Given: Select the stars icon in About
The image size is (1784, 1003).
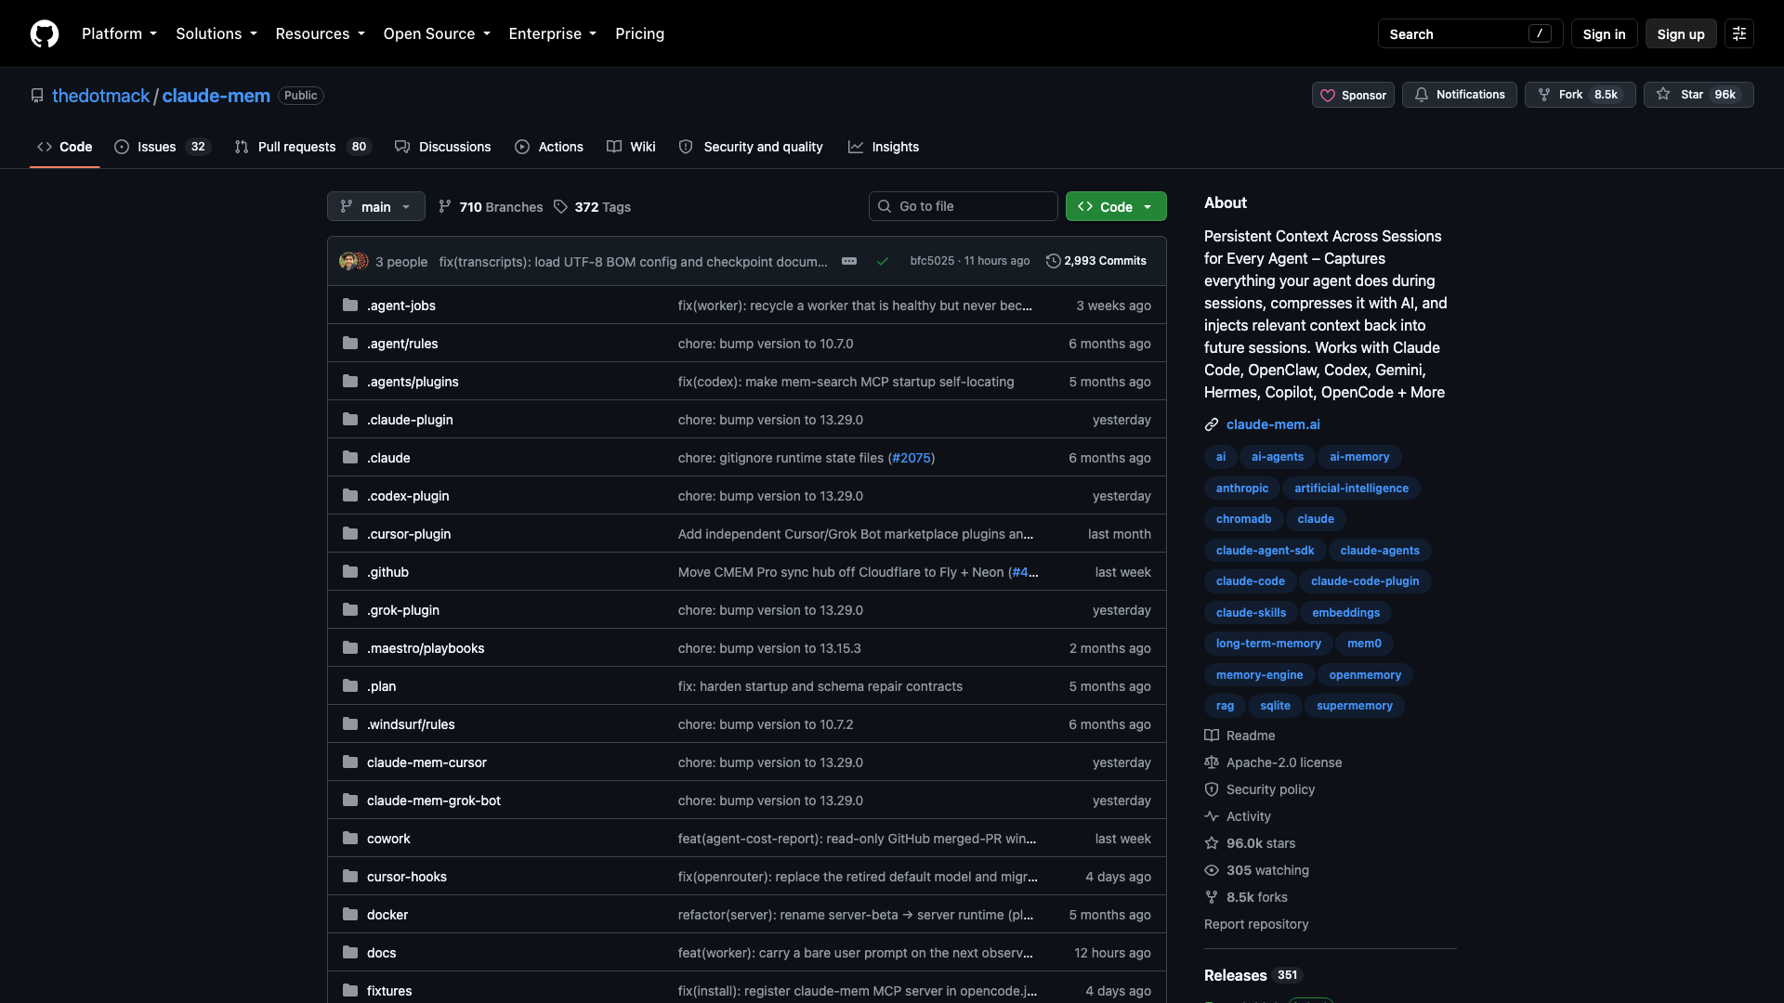Looking at the screenshot, I should click(1212, 843).
